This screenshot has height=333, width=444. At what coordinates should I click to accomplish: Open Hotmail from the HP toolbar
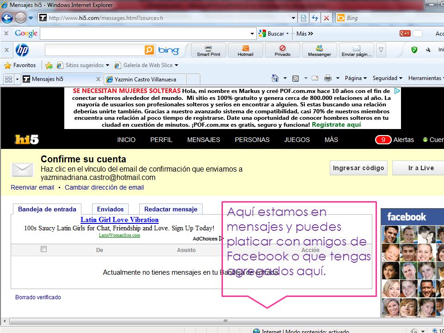pos(246,50)
